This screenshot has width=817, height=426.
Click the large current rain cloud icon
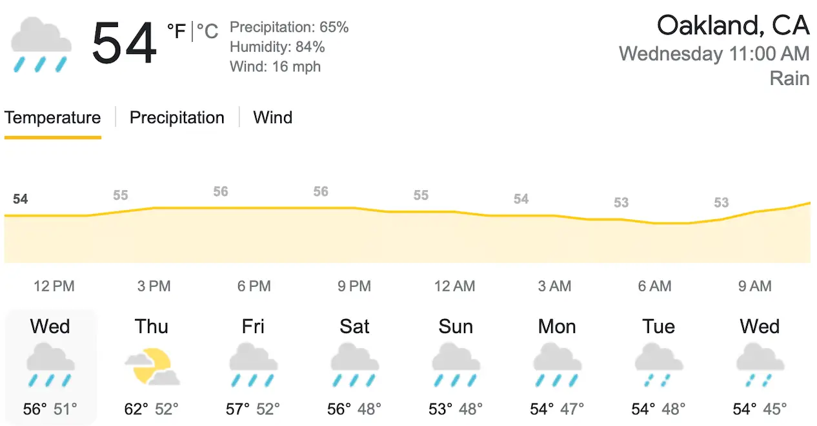(41, 44)
